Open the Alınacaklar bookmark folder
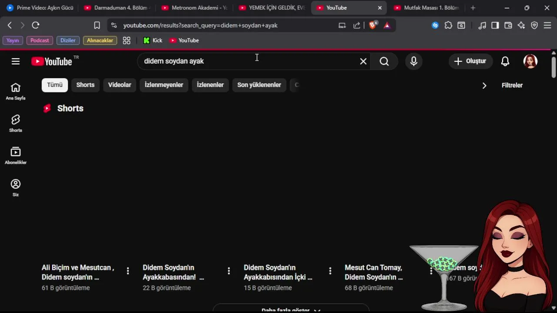Image resolution: width=557 pixels, height=313 pixels. pos(100,40)
